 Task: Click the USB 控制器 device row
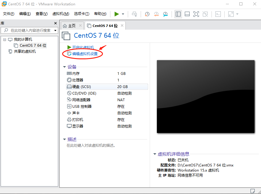pos(107,107)
